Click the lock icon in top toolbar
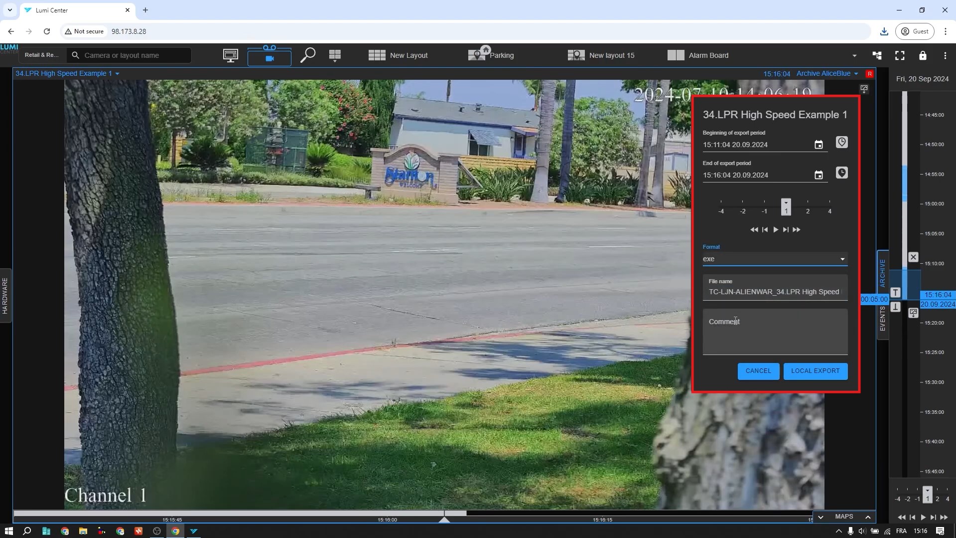This screenshot has width=956, height=538. 923,55
